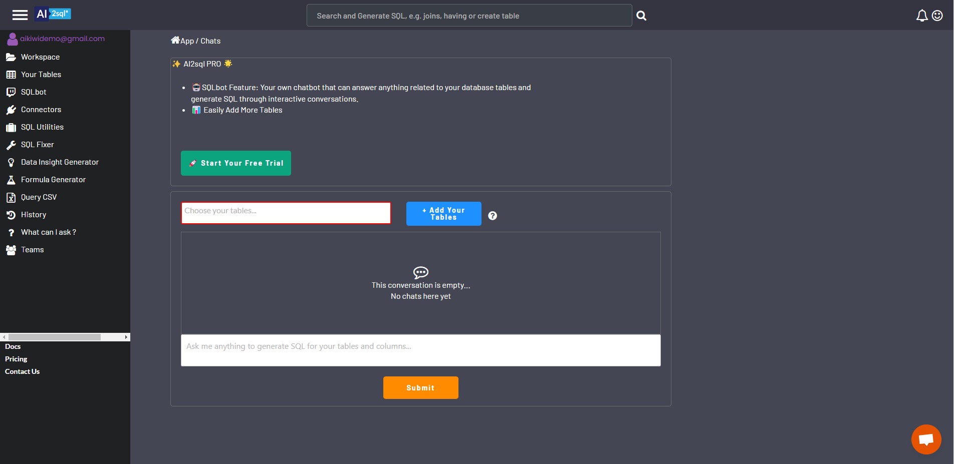Click the smiley face icon

937,16
